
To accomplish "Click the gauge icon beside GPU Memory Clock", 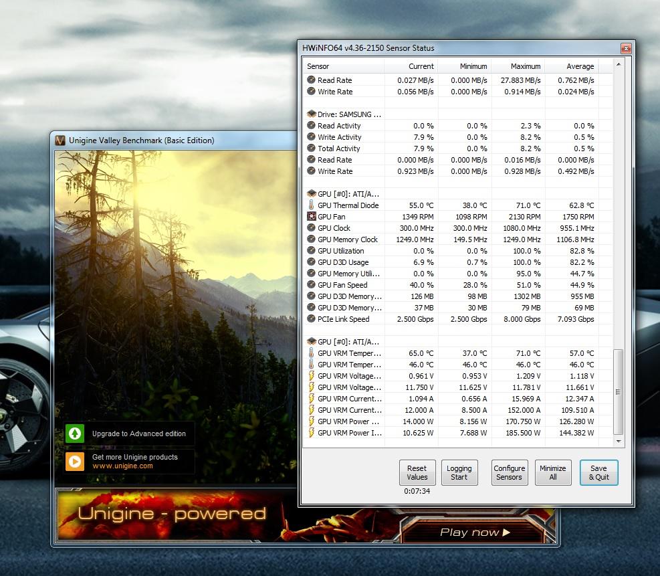I will click(x=311, y=239).
